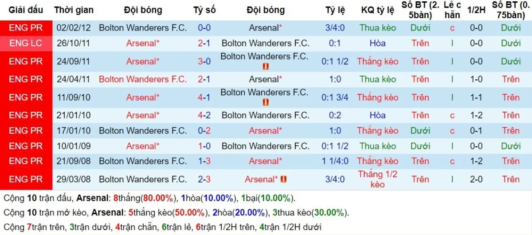The height and width of the screenshot is (235, 532).
Task: Click the "Thắng 1/2 kèo" result
Action: click(378, 179)
